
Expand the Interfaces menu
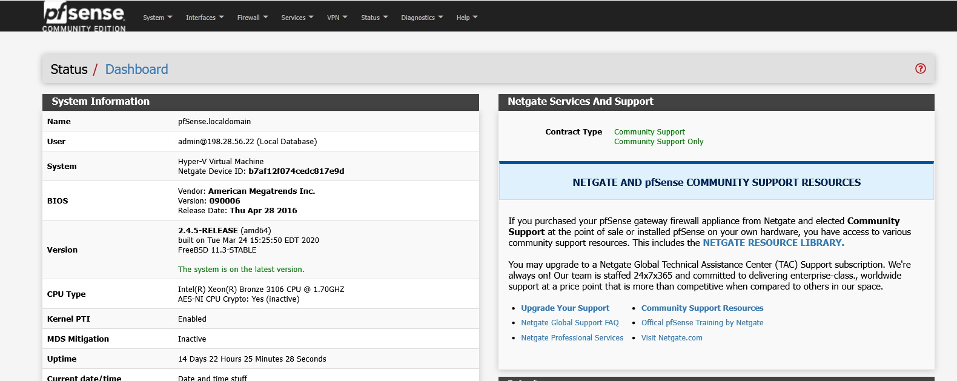[205, 18]
